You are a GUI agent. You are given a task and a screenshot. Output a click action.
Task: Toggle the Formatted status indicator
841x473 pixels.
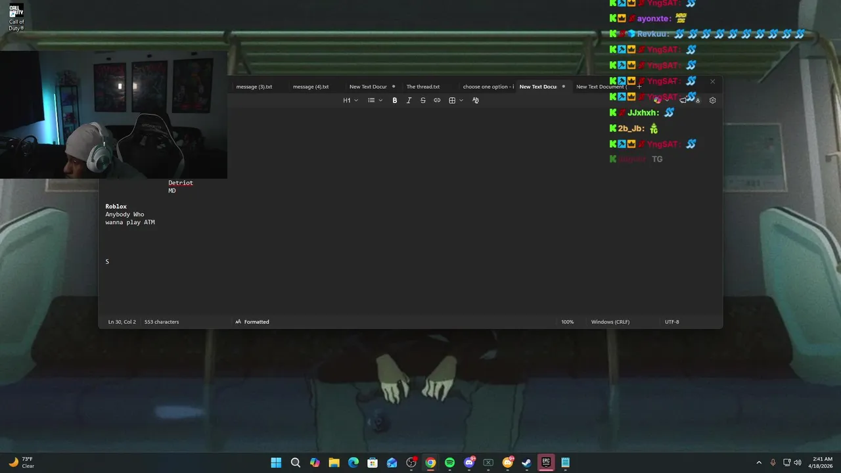[252, 322]
